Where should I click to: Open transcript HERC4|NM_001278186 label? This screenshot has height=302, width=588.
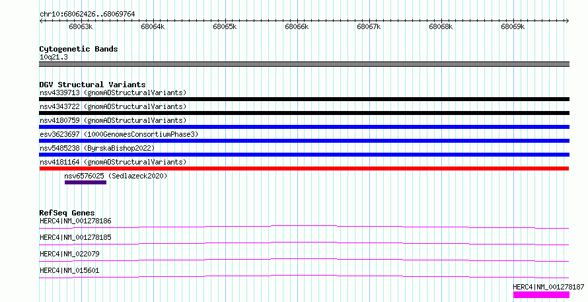click(75, 221)
